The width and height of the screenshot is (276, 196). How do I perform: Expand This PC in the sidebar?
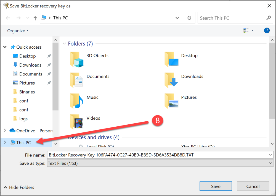tap(5, 142)
